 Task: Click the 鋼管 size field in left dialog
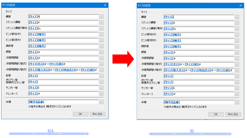(63, 17)
